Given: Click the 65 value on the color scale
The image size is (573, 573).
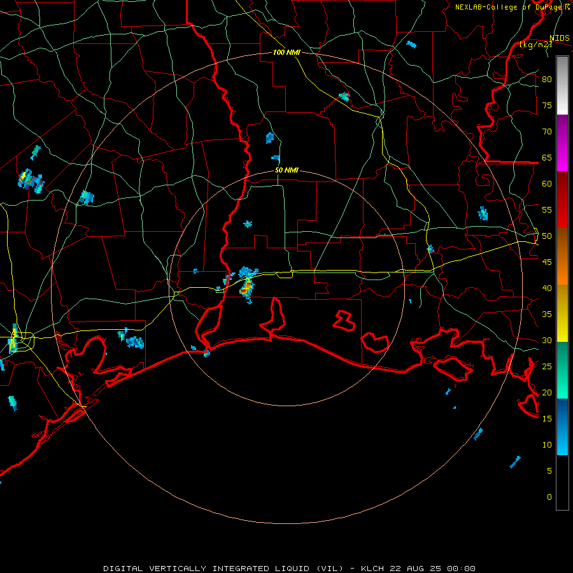Looking at the screenshot, I should tap(547, 157).
